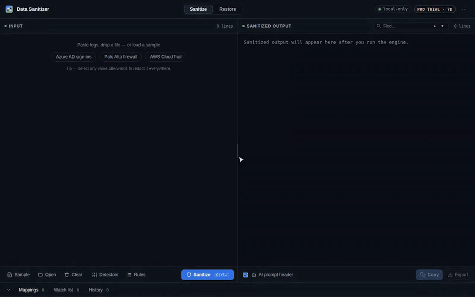Viewport: 475px width, 297px height.
Task: Click the Data Sanitizer app logo icon
Action: [x=9, y=9]
